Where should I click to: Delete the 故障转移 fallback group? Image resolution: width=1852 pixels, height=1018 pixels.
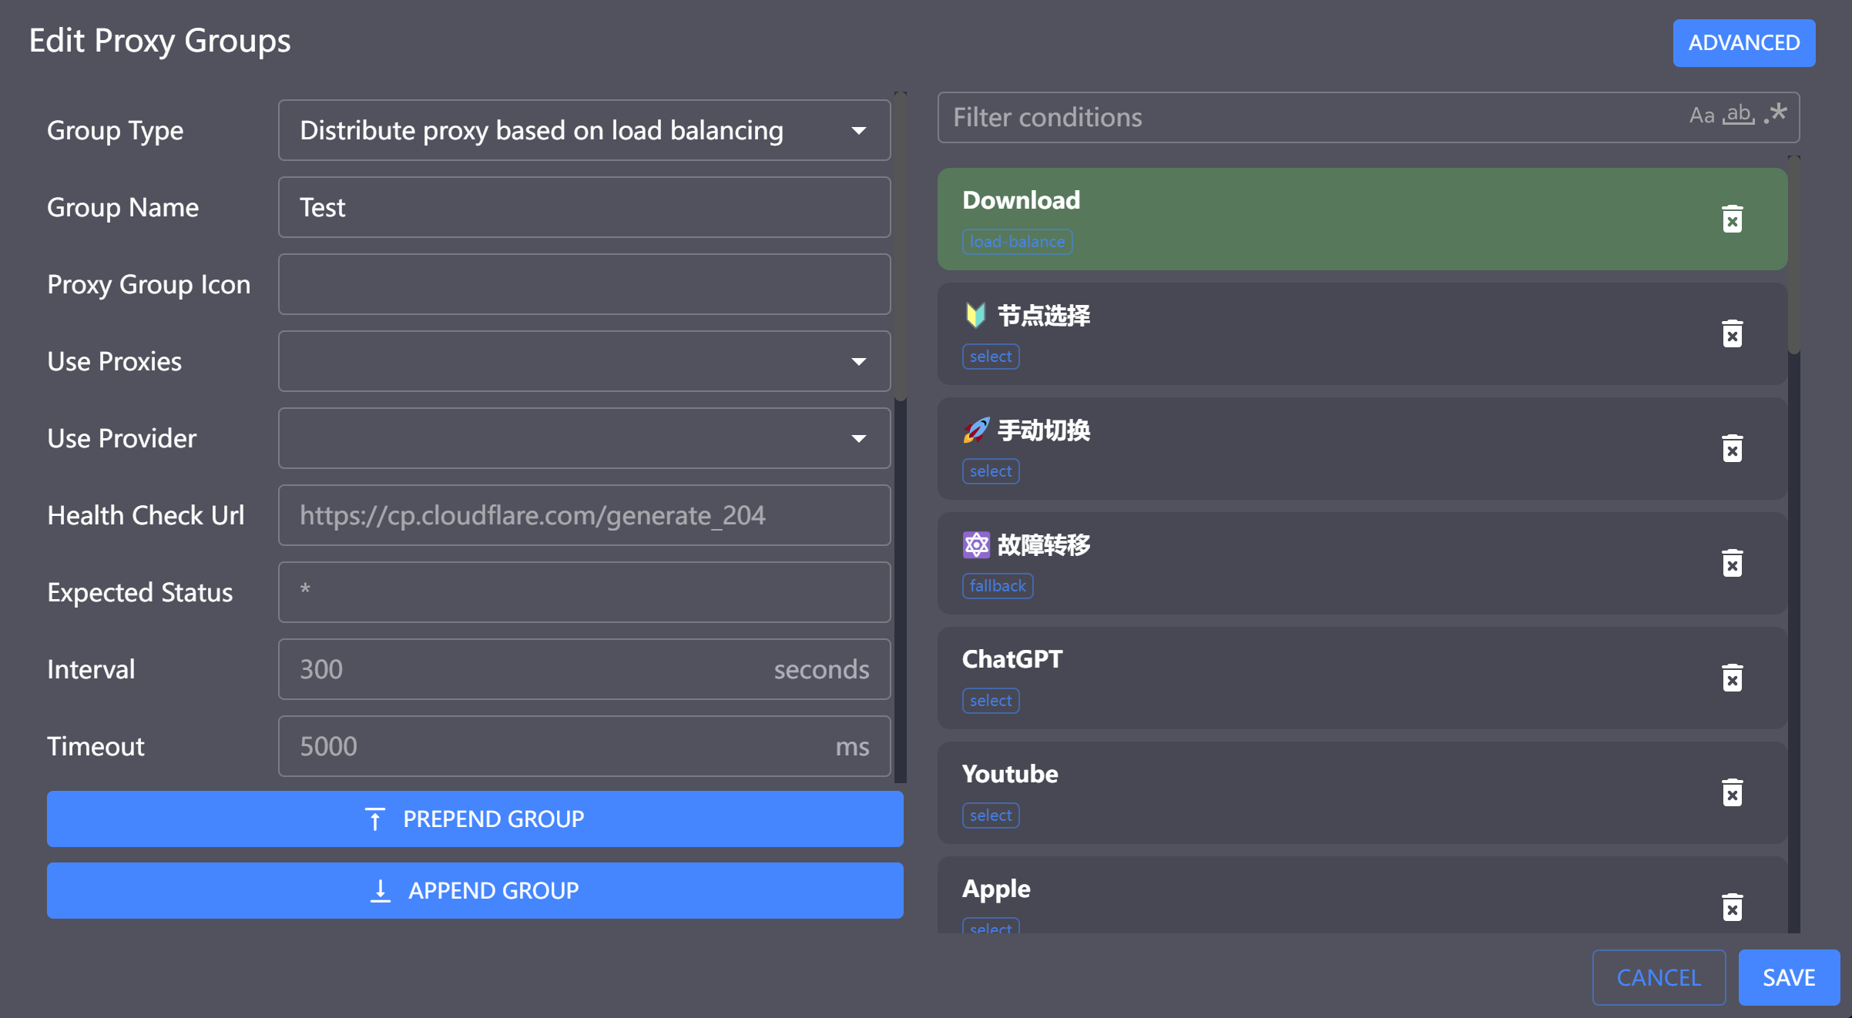[x=1732, y=564]
